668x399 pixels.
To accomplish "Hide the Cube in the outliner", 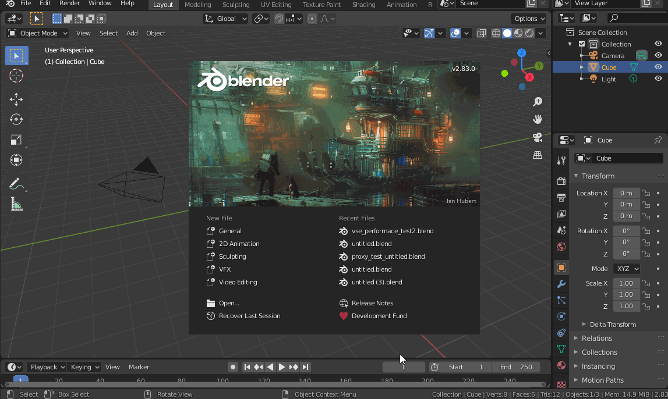I will coord(658,67).
